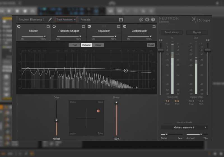This screenshot has width=224, height=157.
Task: Select the Clear exciter mode tab
Action: coord(98,45)
